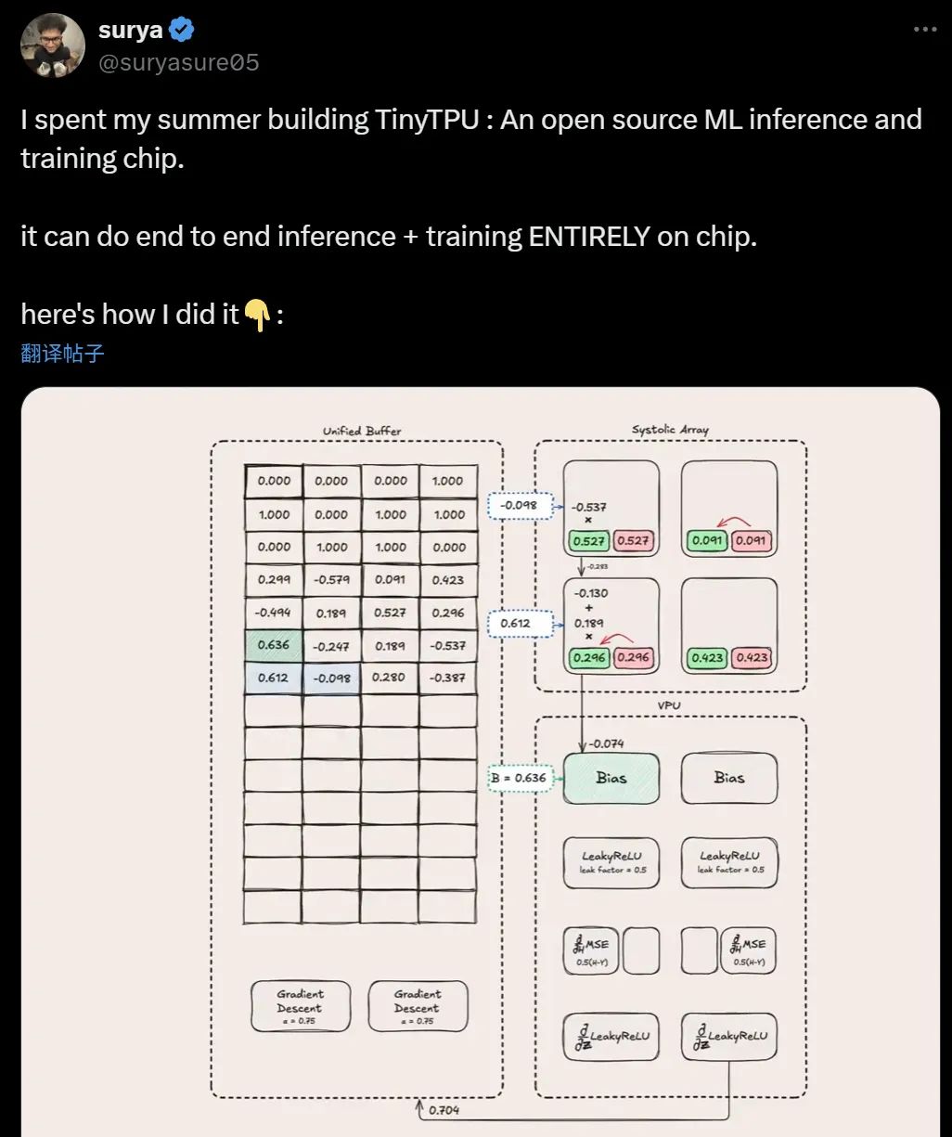This screenshot has width=952, height=1137.
Task: Select the ∂/∂z LeakyReLU derivative block
Action: point(611,1036)
